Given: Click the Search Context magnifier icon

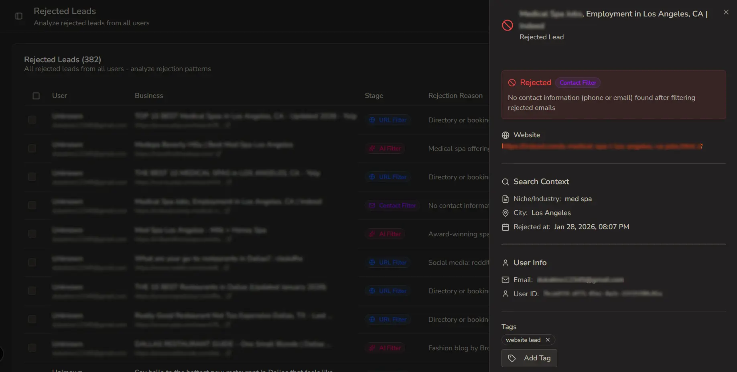Looking at the screenshot, I should click(x=506, y=182).
